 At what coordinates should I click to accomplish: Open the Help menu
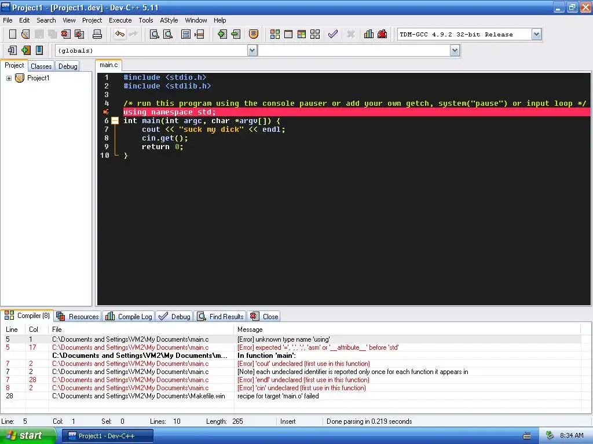tap(219, 20)
